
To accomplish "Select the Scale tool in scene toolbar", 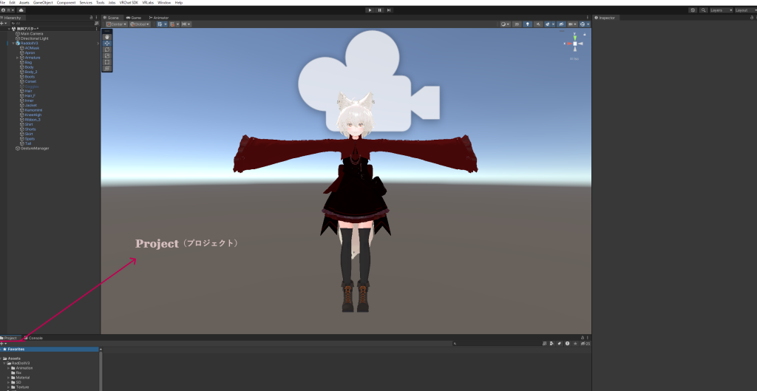I will 107,55.
